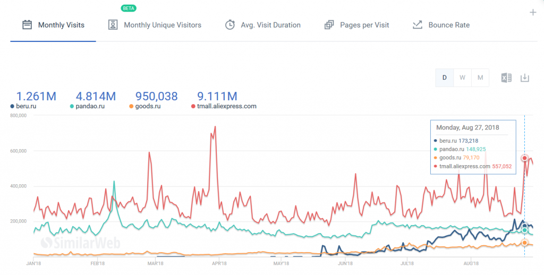
Task: Click the pandao.ru teal legend dot
Action: pyautogui.click(x=72, y=107)
